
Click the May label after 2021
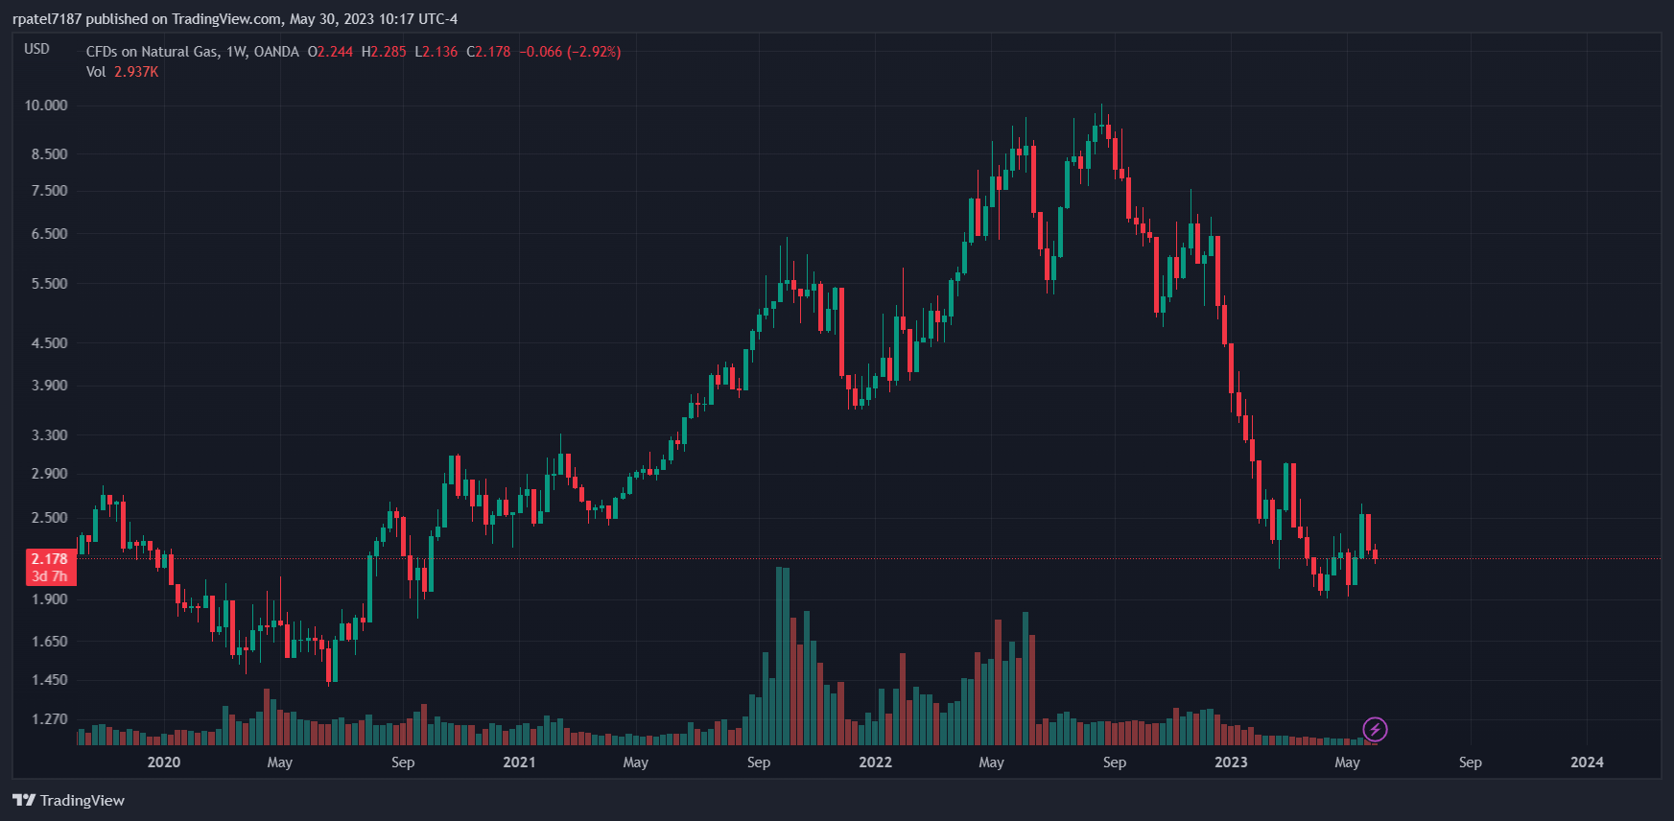click(x=636, y=762)
